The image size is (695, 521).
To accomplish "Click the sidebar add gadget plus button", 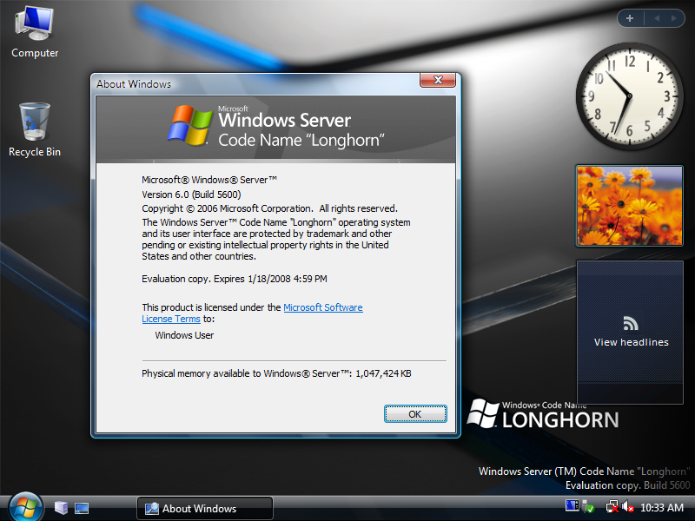I will click(x=629, y=18).
